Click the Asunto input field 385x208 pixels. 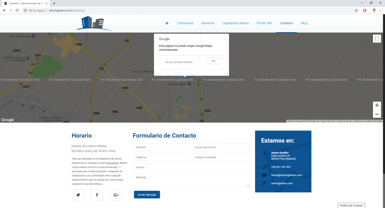(x=191, y=168)
